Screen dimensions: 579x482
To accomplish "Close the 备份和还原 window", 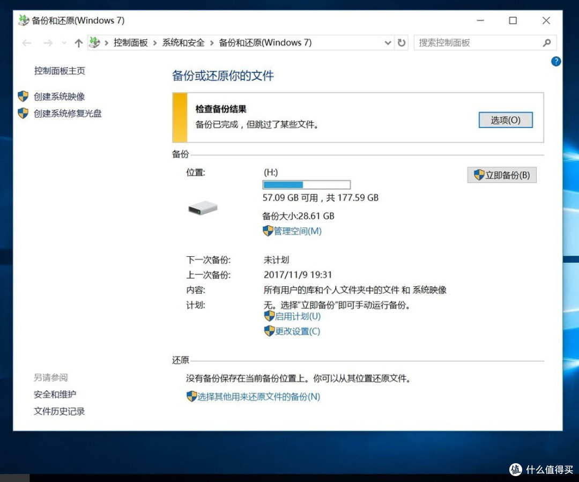I will click(546, 20).
